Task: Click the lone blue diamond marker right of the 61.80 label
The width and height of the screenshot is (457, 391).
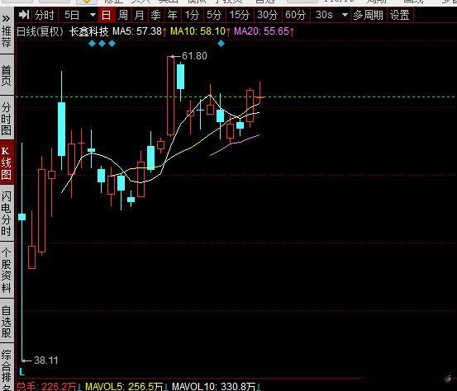Action: click(x=221, y=44)
